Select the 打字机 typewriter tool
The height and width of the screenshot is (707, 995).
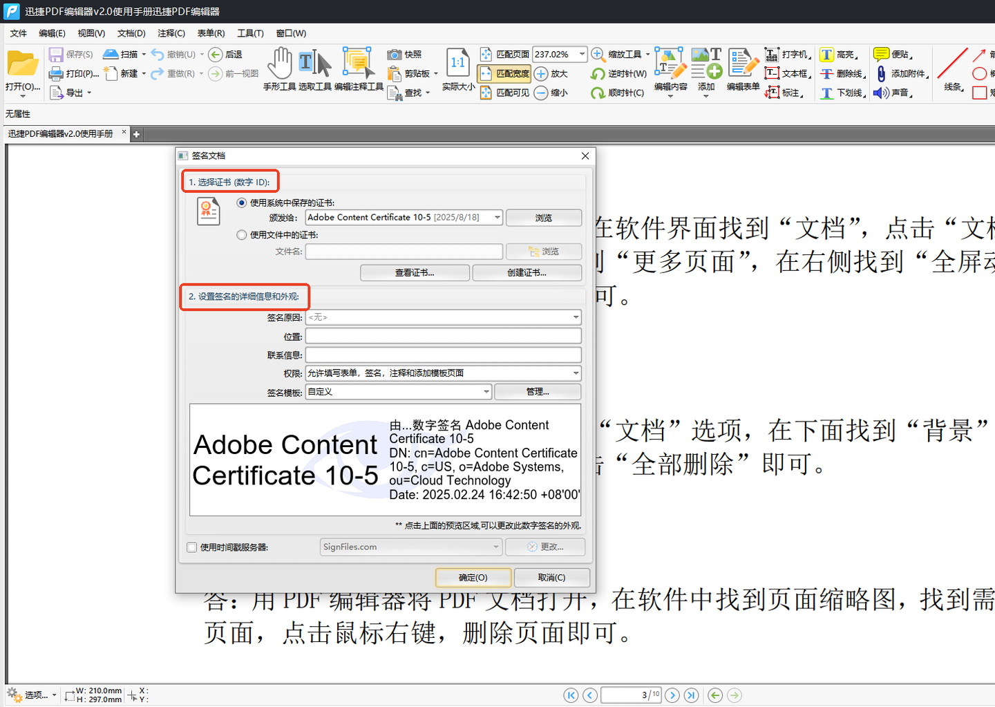787,54
